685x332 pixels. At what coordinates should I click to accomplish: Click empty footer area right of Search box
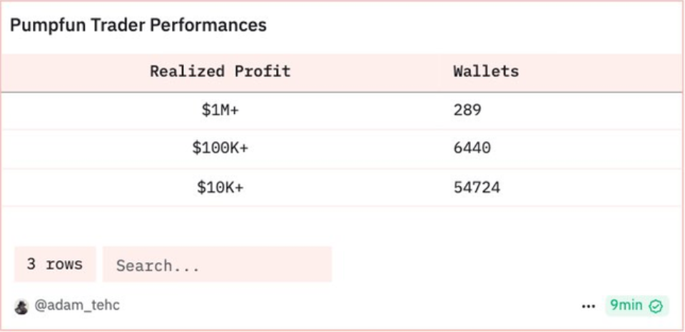click(x=499, y=265)
